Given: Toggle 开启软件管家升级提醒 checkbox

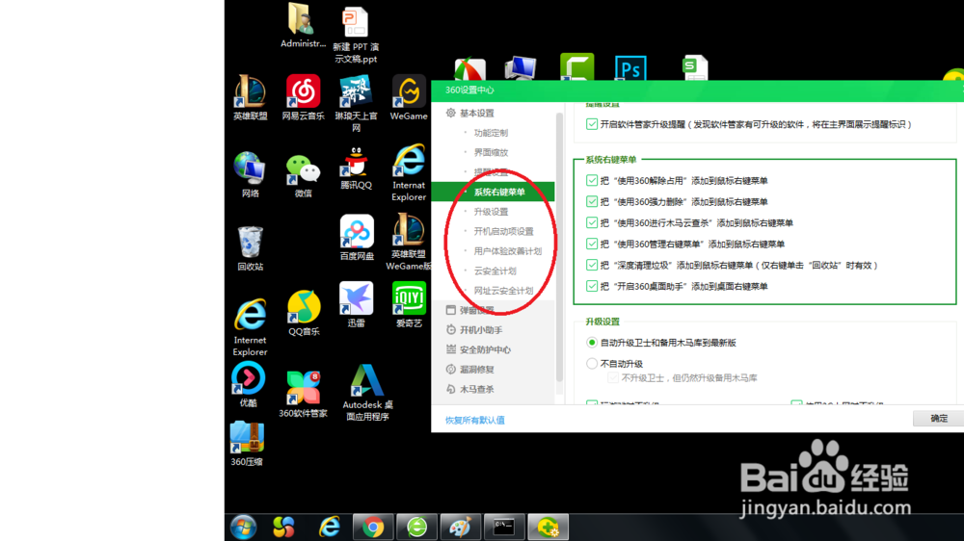Looking at the screenshot, I should point(592,124).
